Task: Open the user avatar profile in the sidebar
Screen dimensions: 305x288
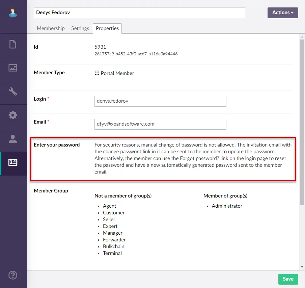Action: (13, 13)
